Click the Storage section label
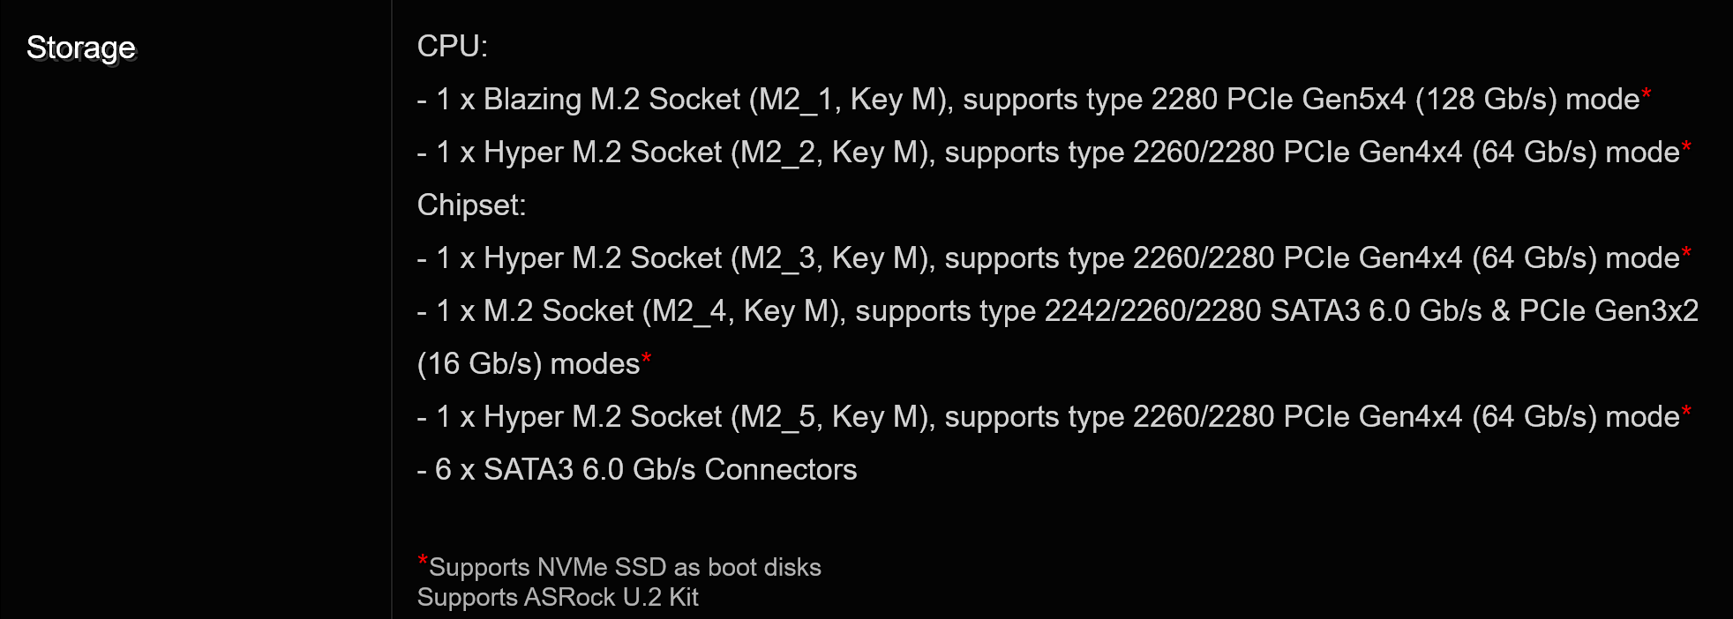Screen dimensions: 1733x619 [81, 48]
